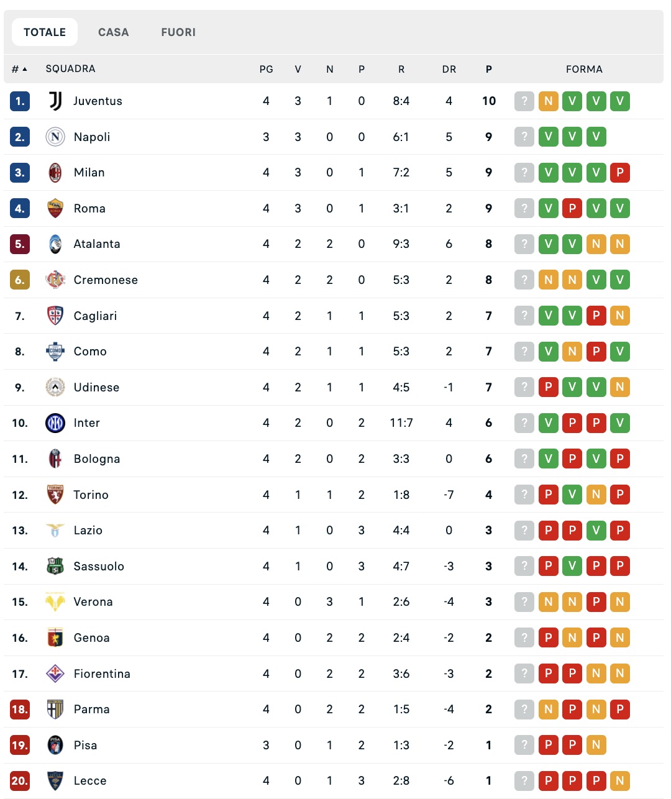671x799 pixels.
Task: Click the Lazio eagle logo
Action: [55, 531]
